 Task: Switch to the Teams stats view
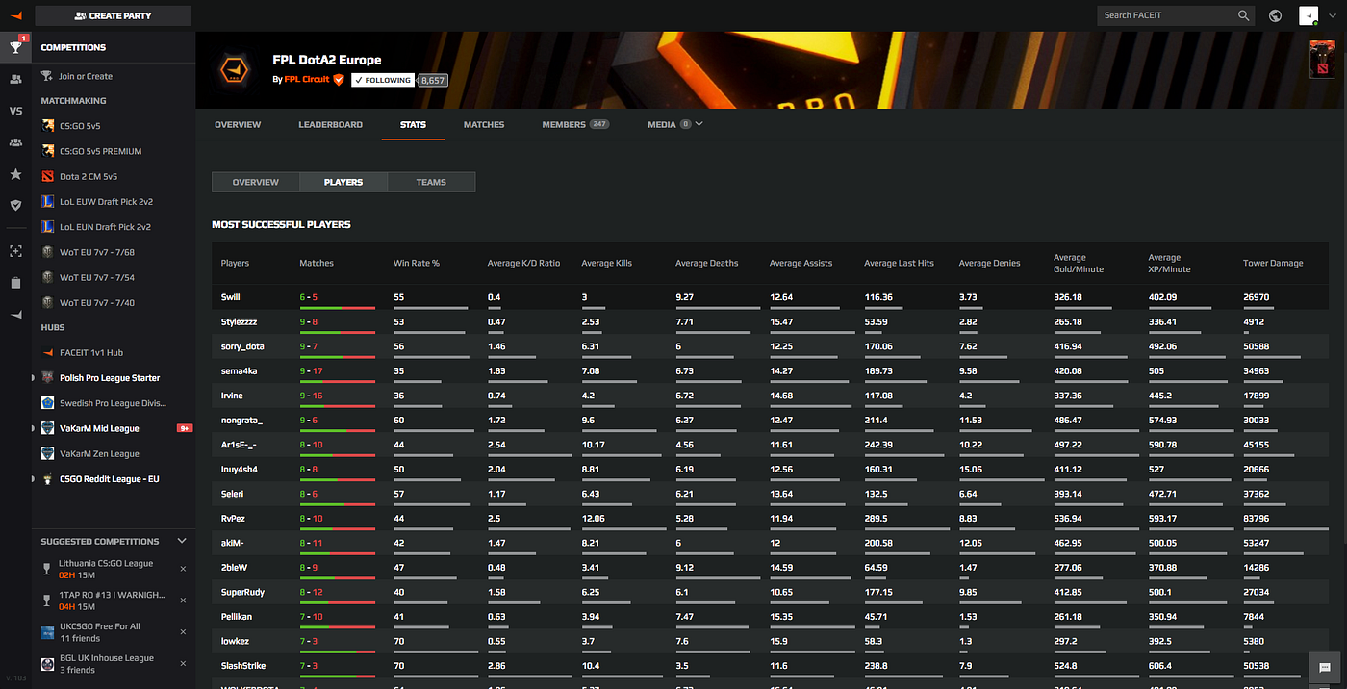click(431, 182)
